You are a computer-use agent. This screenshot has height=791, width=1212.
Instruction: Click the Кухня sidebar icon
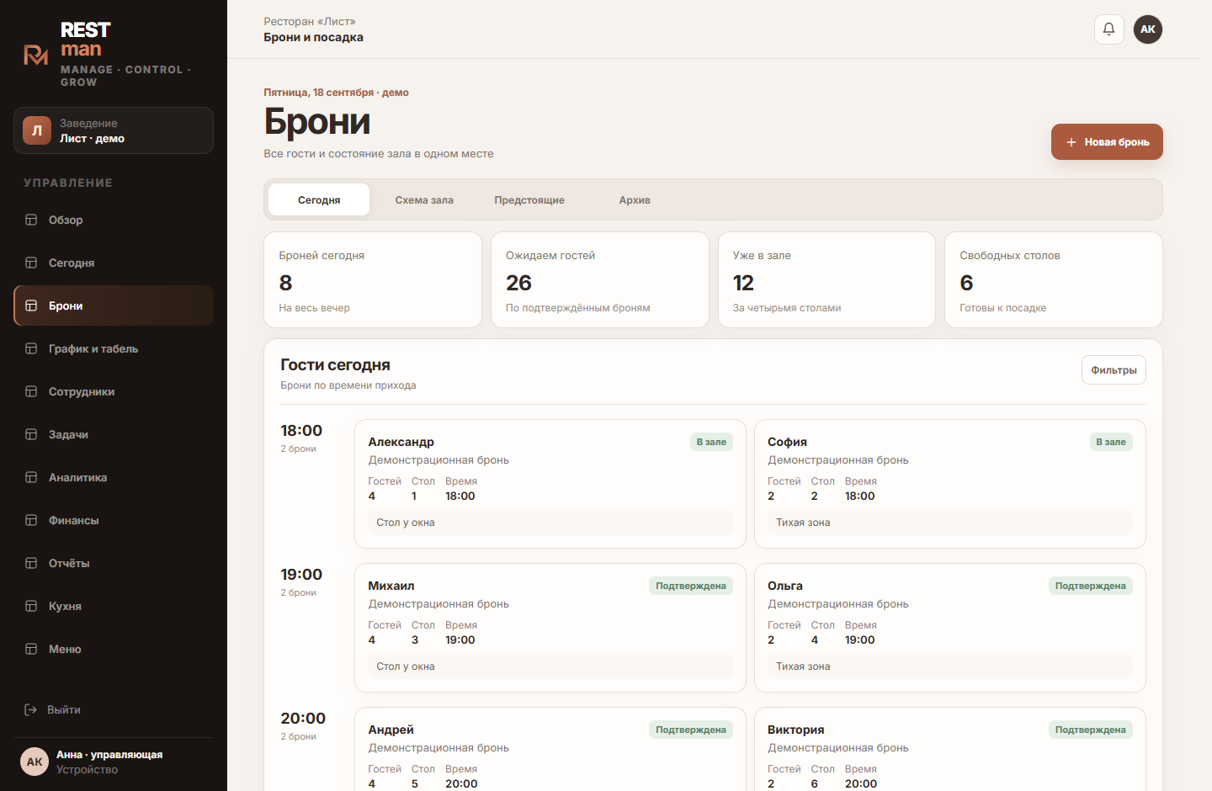pos(31,606)
